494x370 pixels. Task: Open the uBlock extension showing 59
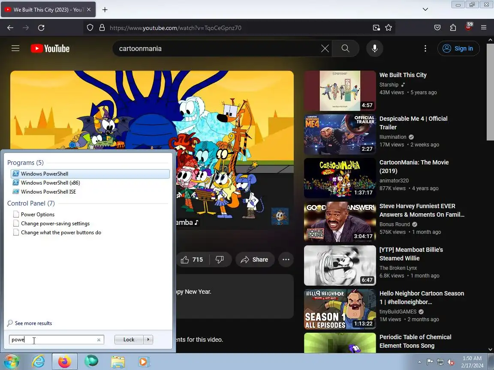tap(468, 27)
